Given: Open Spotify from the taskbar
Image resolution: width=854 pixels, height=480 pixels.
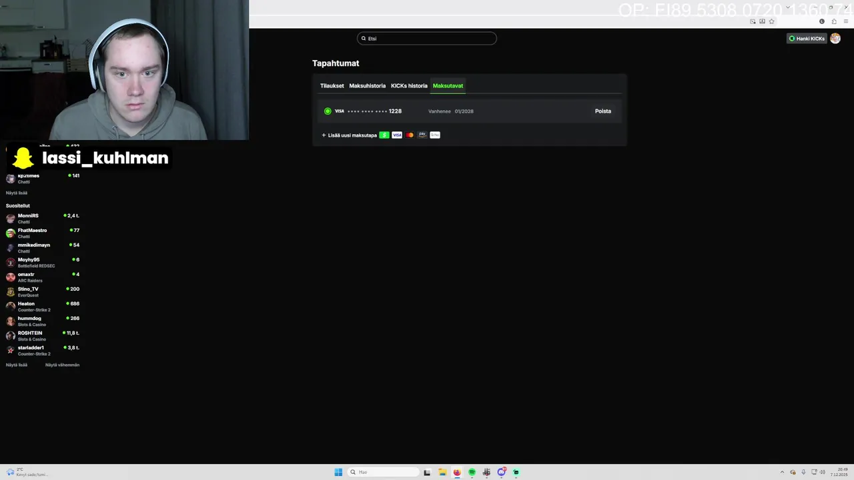Looking at the screenshot, I should pyautogui.click(x=472, y=472).
